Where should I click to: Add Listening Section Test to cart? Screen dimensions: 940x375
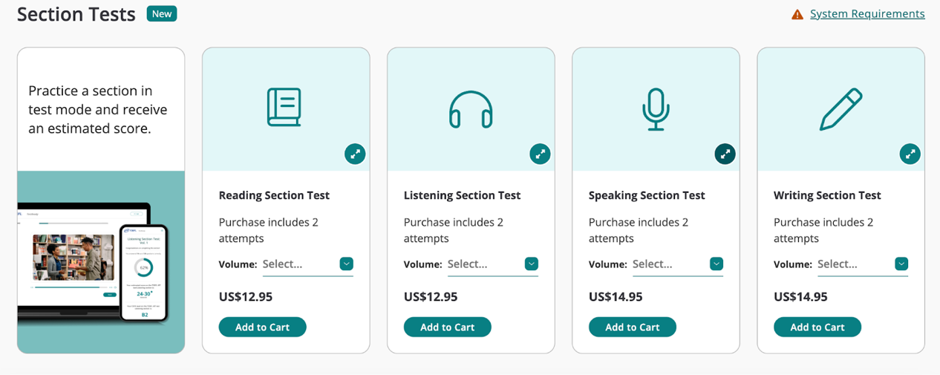click(x=447, y=327)
